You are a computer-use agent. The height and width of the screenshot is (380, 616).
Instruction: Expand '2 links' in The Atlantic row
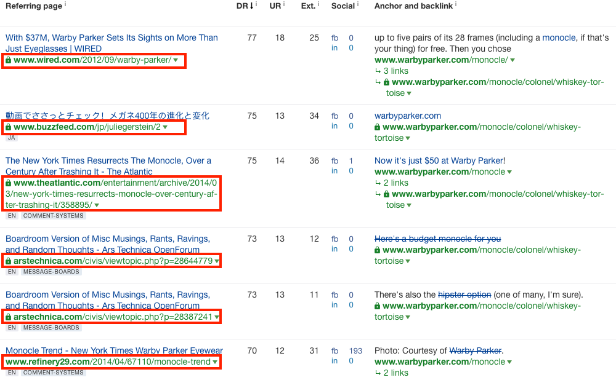395,183
